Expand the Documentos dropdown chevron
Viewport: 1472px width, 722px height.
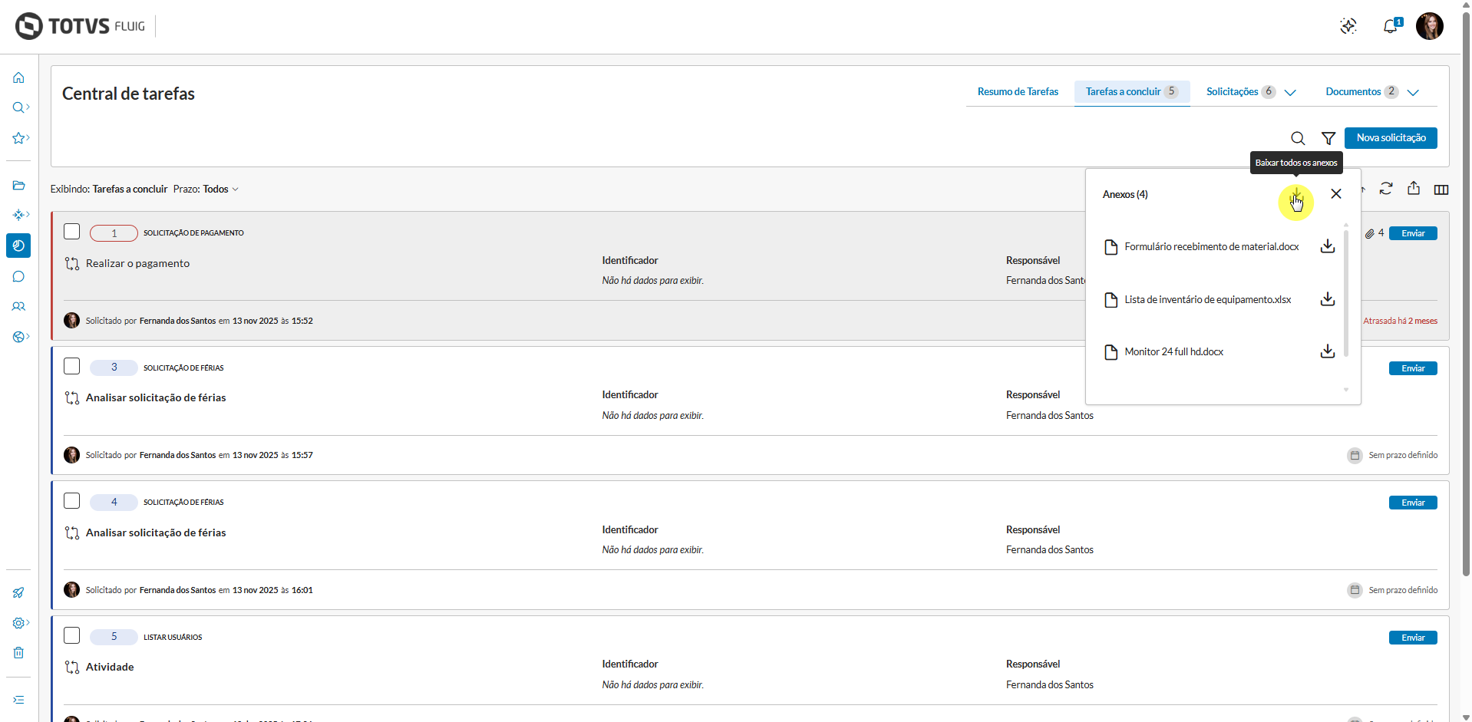pyautogui.click(x=1413, y=92)
